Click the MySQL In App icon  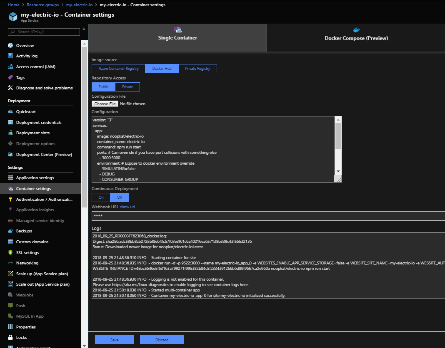pyautogui.click(x=10, y=316)
